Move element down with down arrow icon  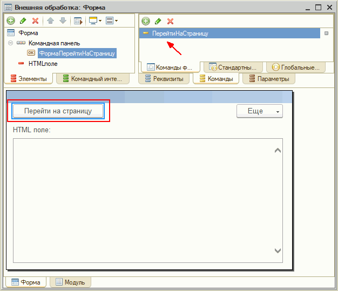point(63,21)
